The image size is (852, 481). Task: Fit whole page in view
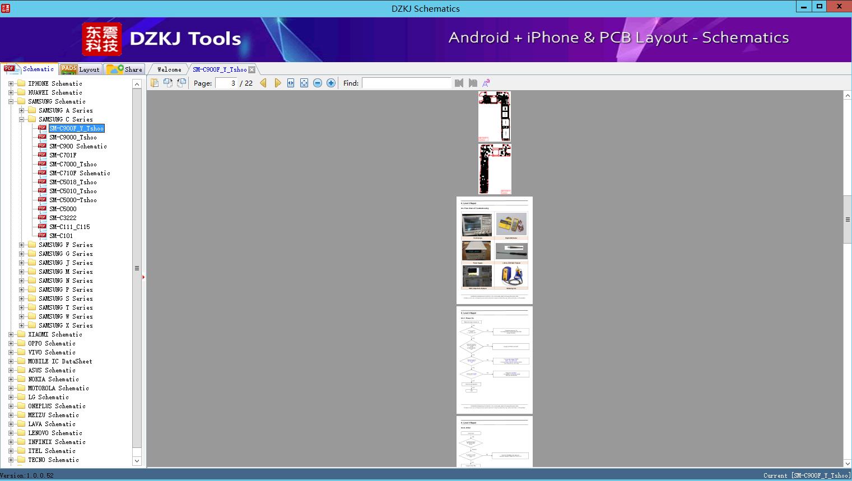pos(304,83)
